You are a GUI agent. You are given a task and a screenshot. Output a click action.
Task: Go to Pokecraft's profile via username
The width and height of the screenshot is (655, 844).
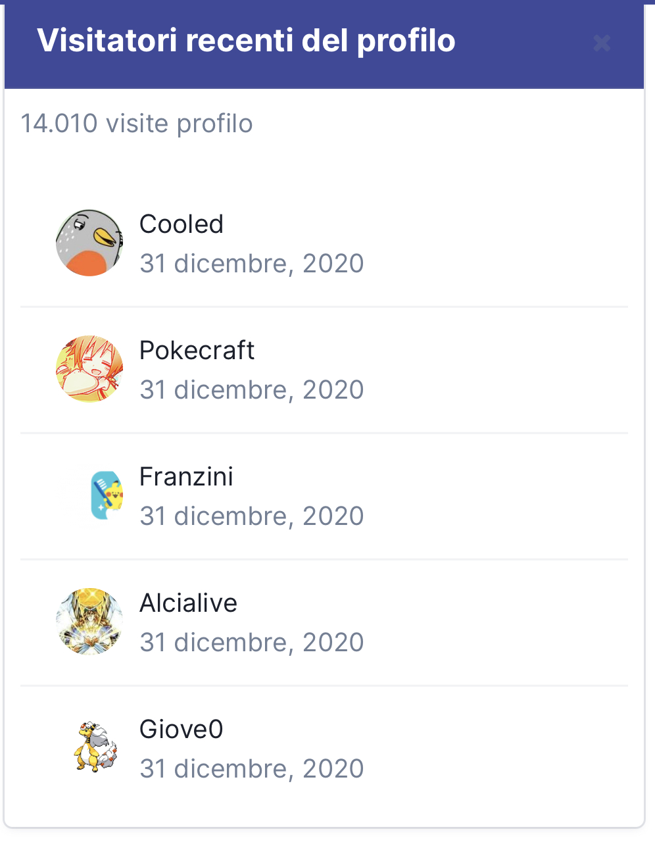197,351
